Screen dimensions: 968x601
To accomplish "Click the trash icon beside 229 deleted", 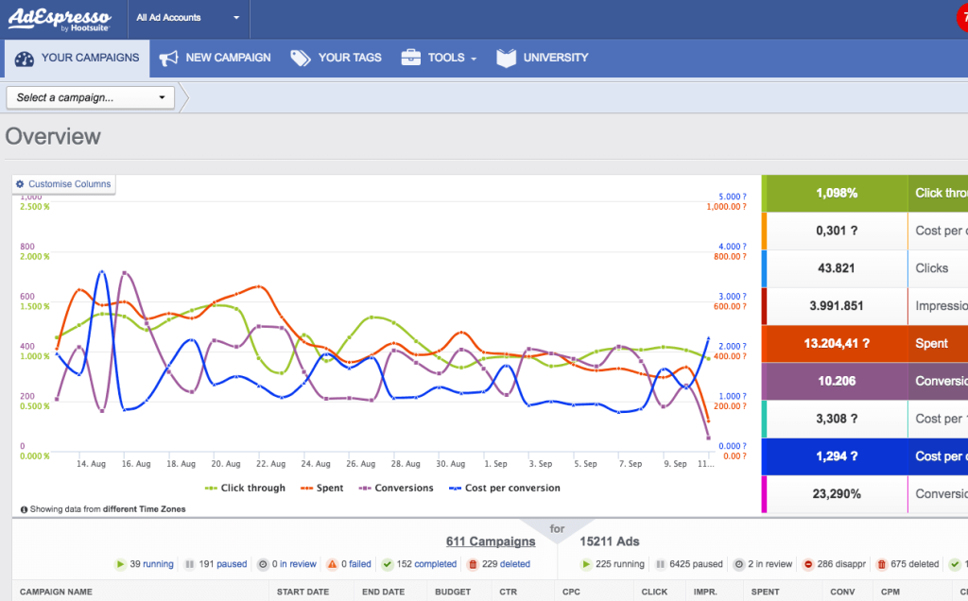I will coord(473,564).
